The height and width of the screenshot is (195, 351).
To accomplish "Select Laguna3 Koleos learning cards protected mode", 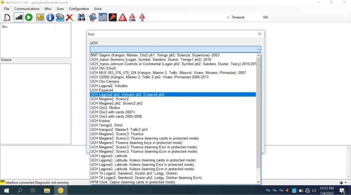I will (173, 160).
